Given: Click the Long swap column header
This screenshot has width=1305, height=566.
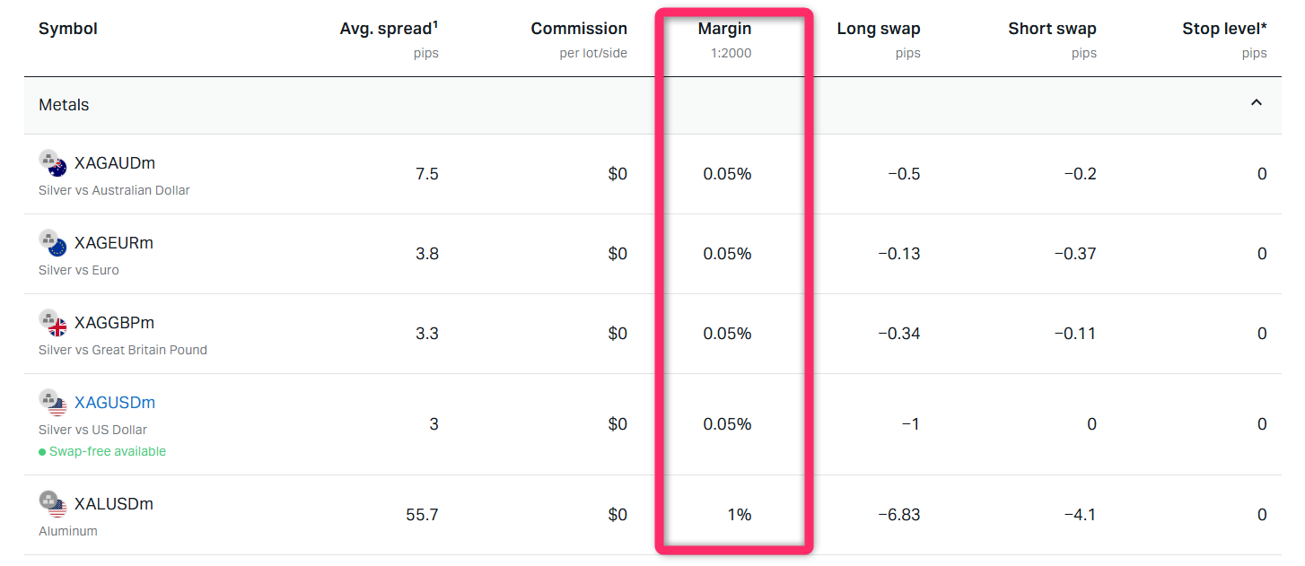Looking at the screenshot, I should pos(879,29).
